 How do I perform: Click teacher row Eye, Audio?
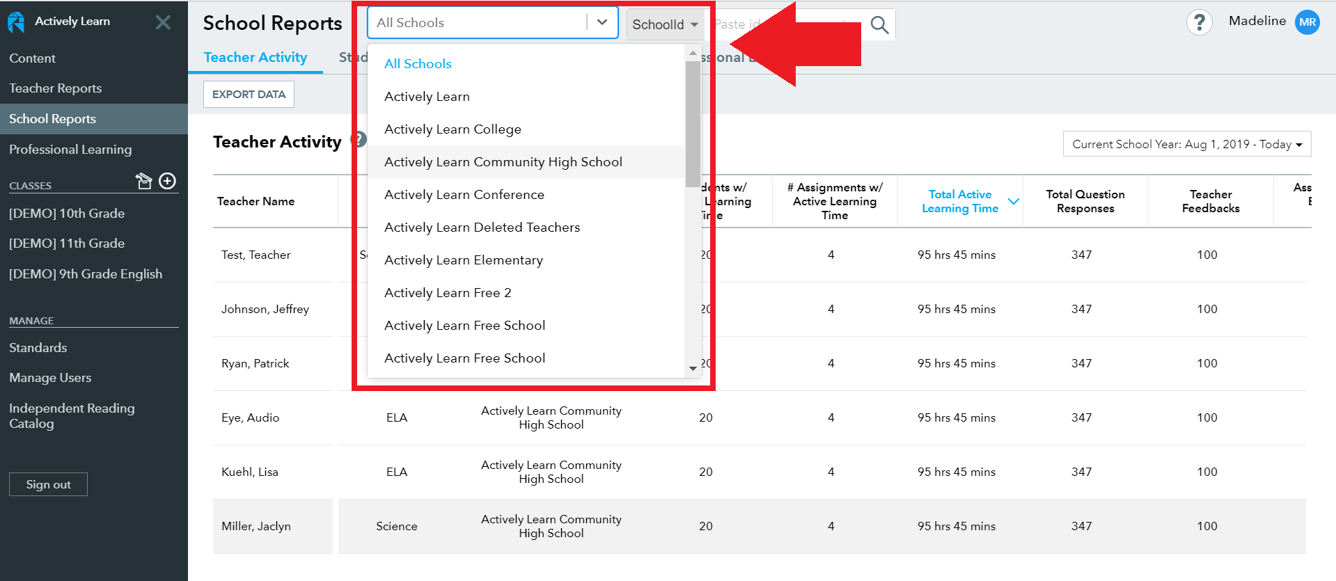point(250,417)
